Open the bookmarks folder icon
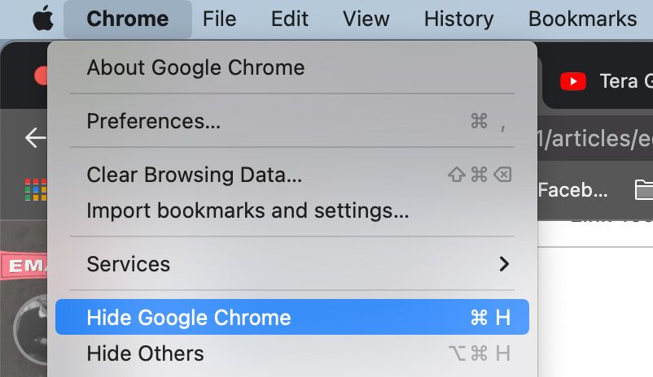 pyautogui.click(x=643, y=190)
